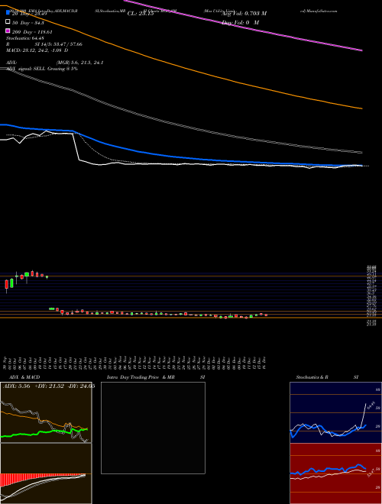Click the 'MACD: 23.12, 24.2, -1.08 D' line
The image size is (382, 504).
point(37,50)
